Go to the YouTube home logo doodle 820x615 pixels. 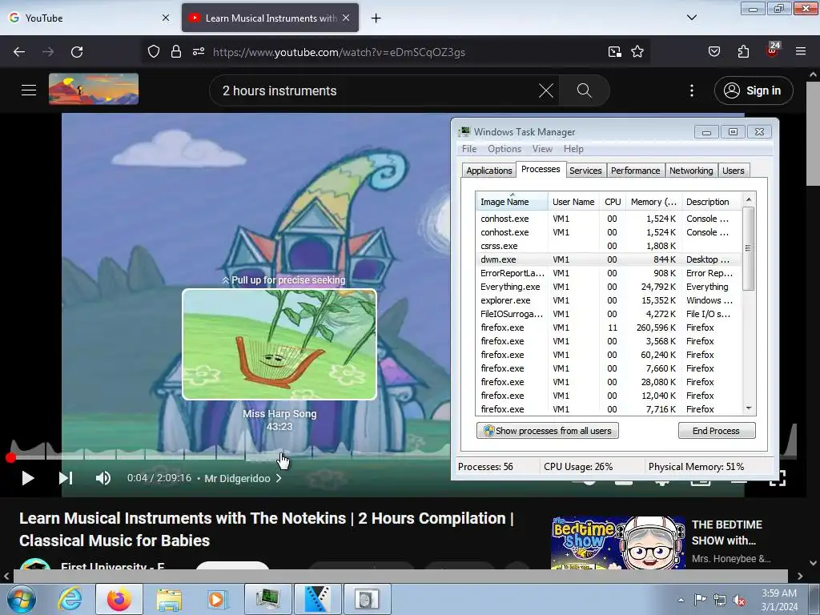(94, 90)
